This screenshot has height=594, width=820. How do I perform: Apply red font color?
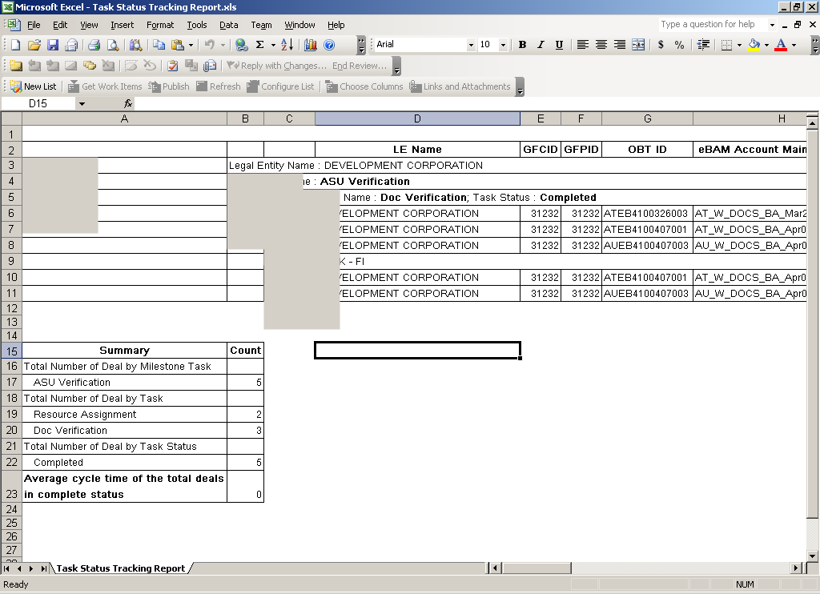781,45
